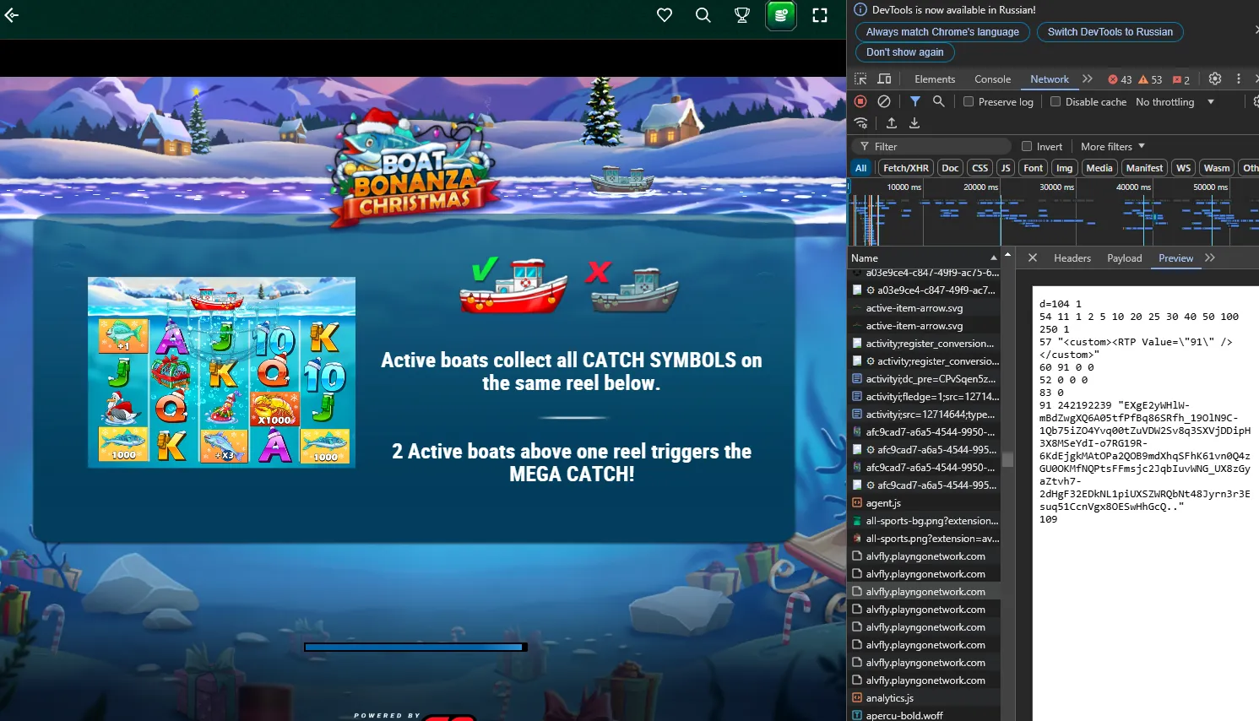Image resolution: width=1259 pixels, height=721 pixels.
Task: Filter requests by Fetch/XHR
Action: (906, 168)
